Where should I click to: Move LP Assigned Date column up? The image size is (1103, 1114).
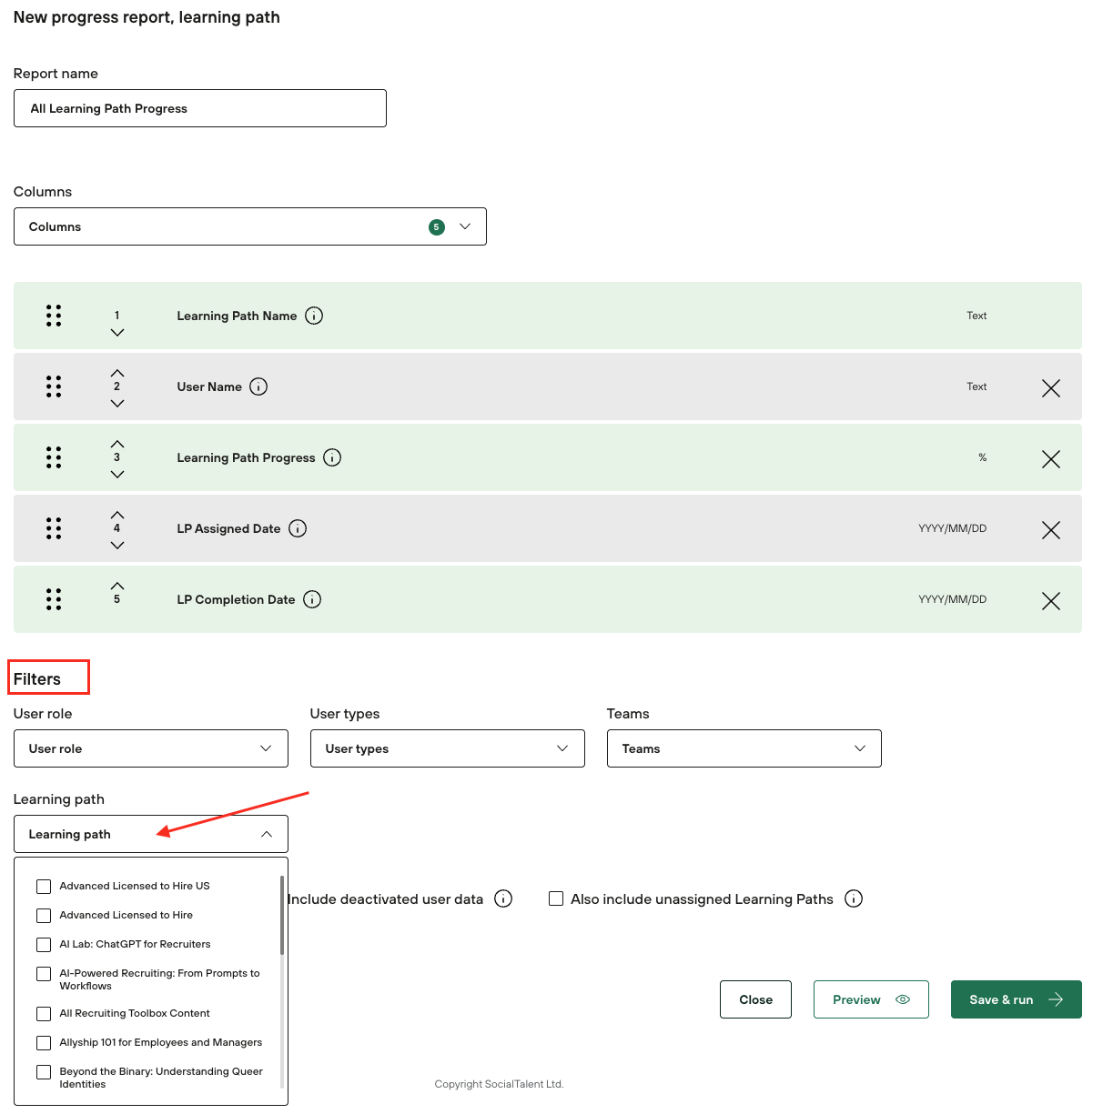(116, 515)
